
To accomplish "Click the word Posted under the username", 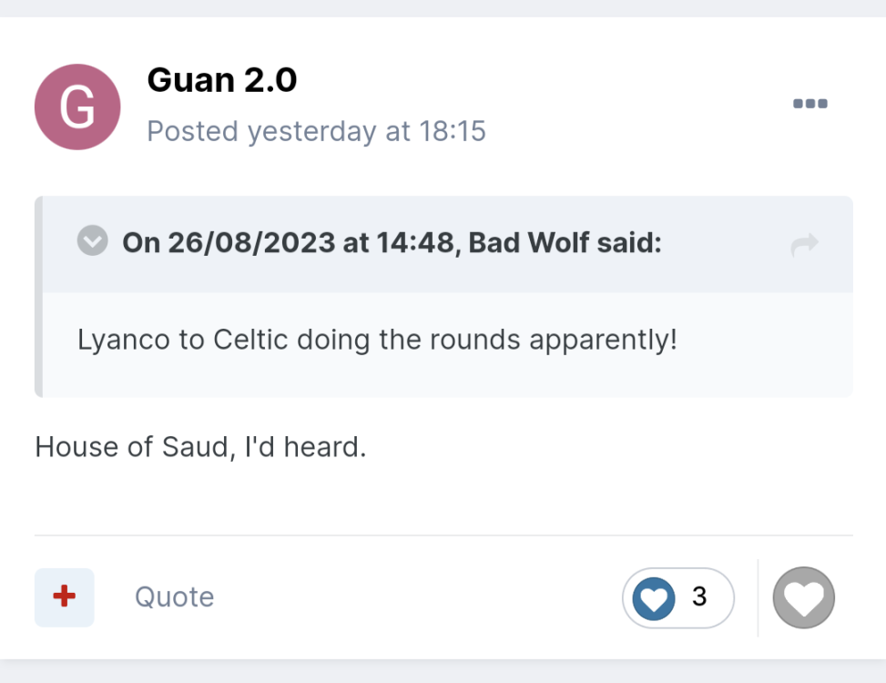I will pos(193,131).
